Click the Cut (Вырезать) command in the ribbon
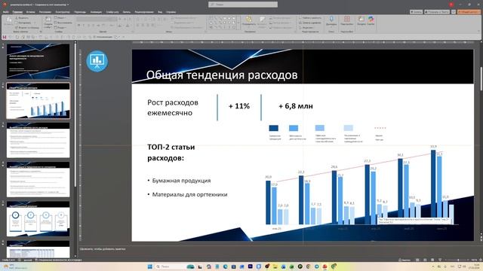The height and width of the screenshot is (271, 483). 22,18
